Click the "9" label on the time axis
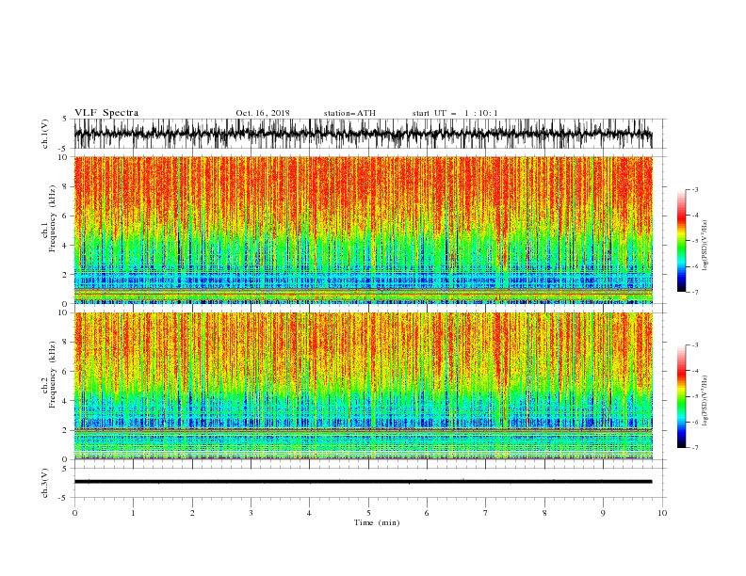 (x=603, y=513)
